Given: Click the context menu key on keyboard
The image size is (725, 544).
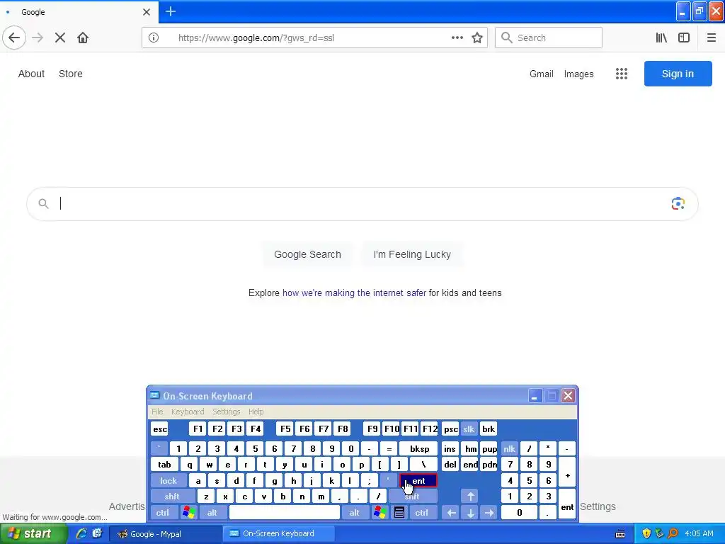Looking at the screenshot, I should point(399,512).
